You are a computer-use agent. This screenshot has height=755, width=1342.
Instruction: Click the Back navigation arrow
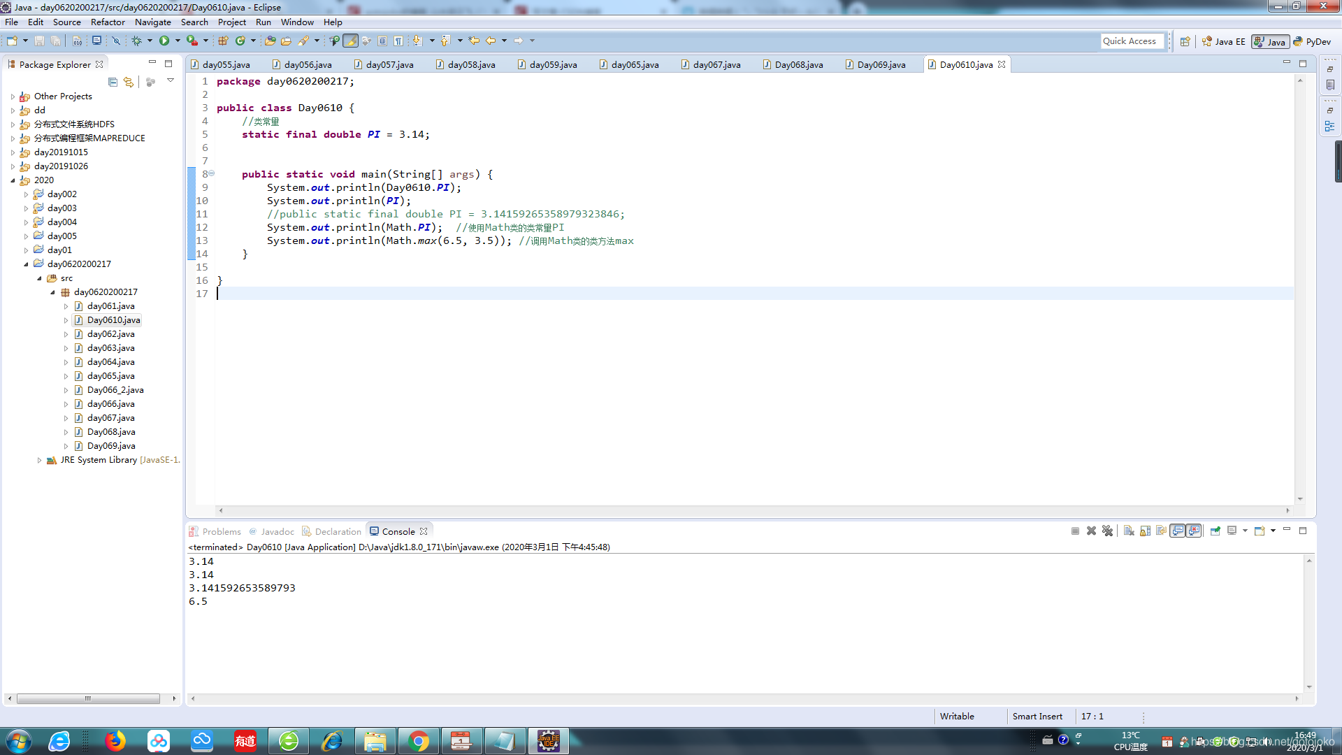491,41
